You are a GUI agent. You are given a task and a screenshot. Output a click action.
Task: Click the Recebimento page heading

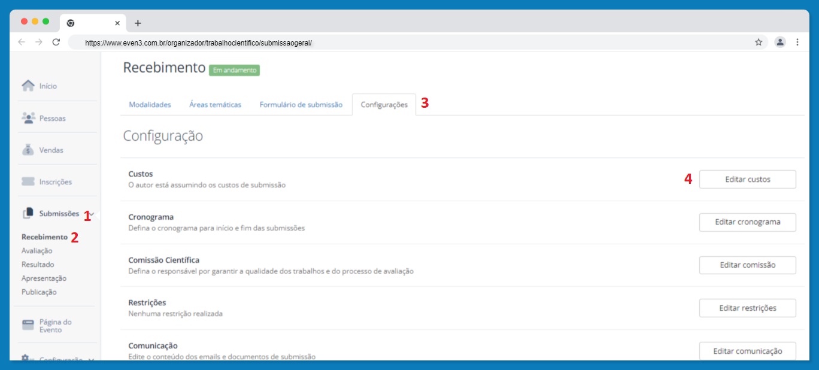[164, 68]
